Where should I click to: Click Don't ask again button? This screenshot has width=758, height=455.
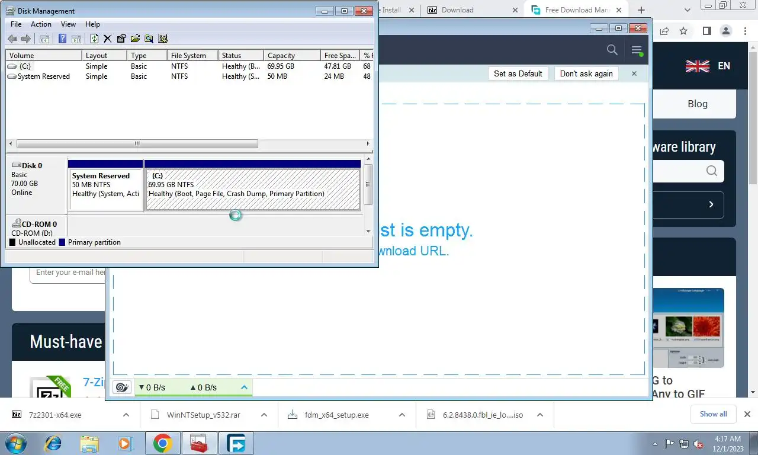(586, 73)
